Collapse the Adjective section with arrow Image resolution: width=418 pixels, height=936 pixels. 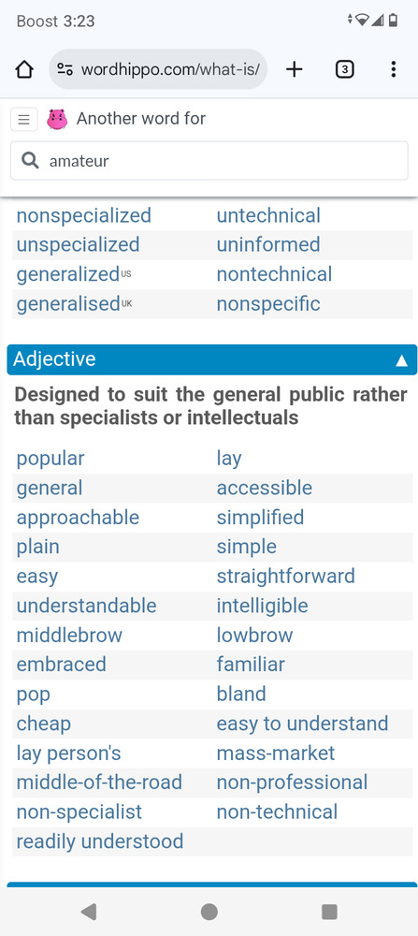click(402, 360)
